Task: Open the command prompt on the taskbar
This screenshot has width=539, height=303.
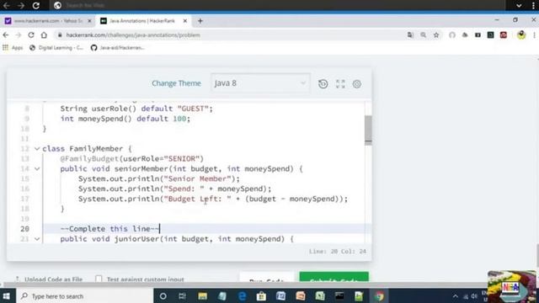Action: (339, 296)
